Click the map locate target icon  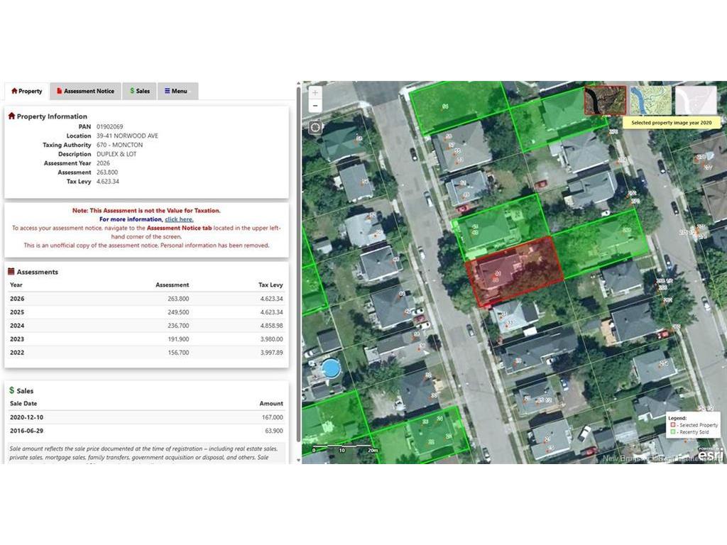(x=315, y=127)
